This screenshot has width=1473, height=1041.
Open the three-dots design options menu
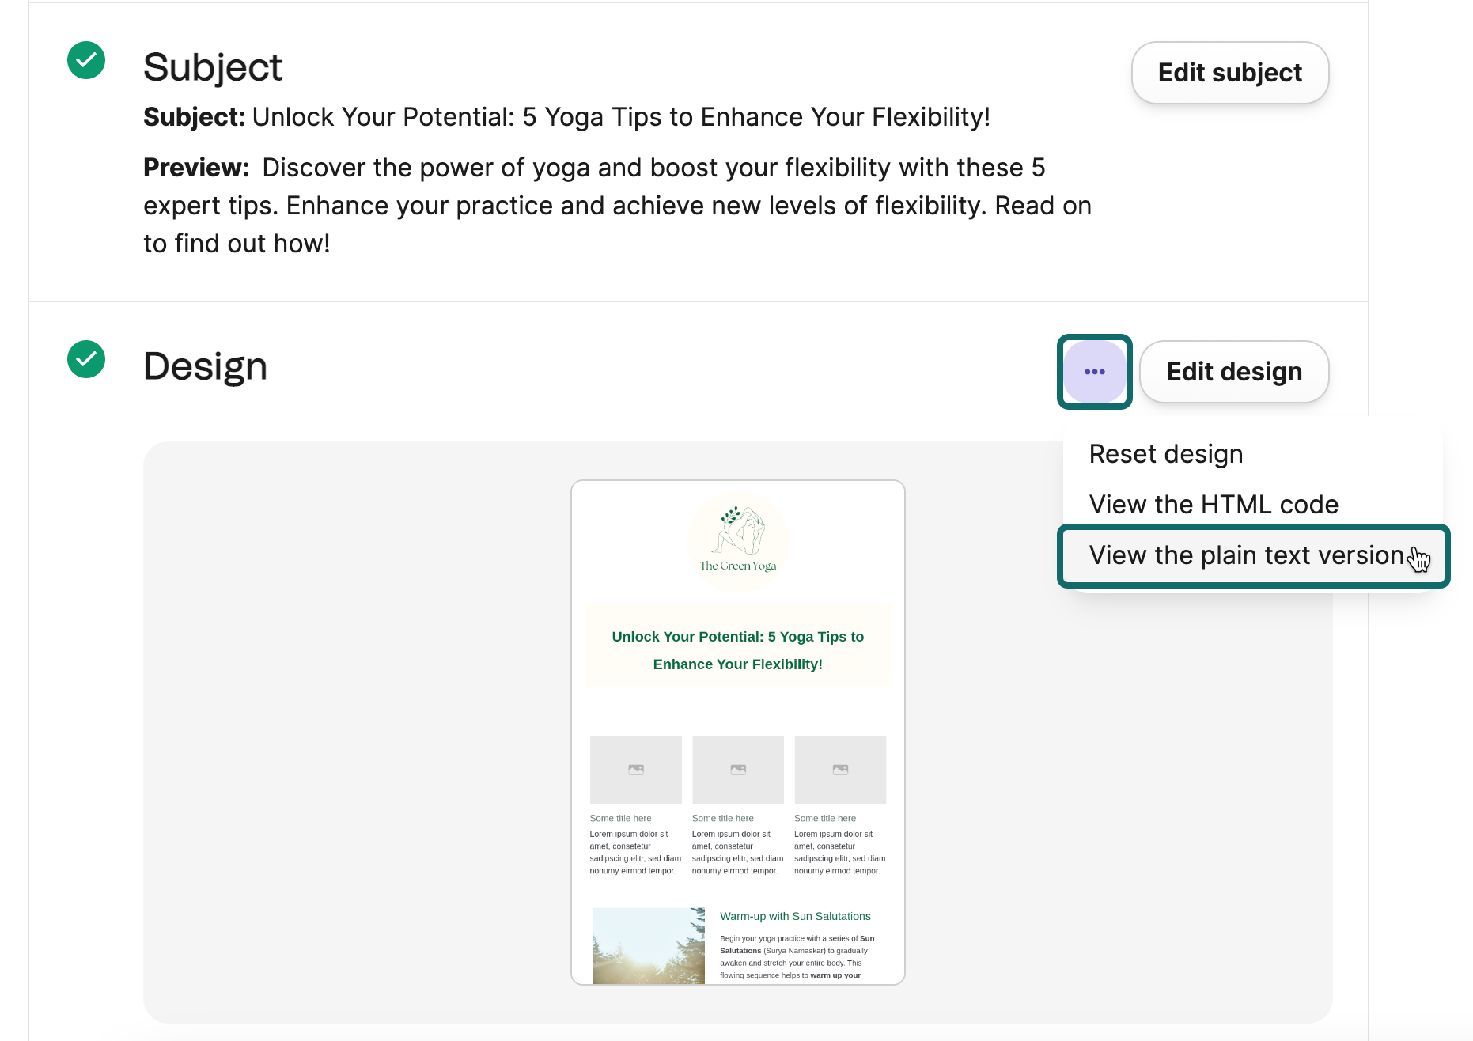[x=1094, y=372]
